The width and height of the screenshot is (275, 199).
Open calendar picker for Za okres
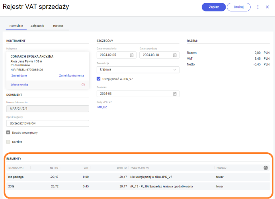coord(175,94)
